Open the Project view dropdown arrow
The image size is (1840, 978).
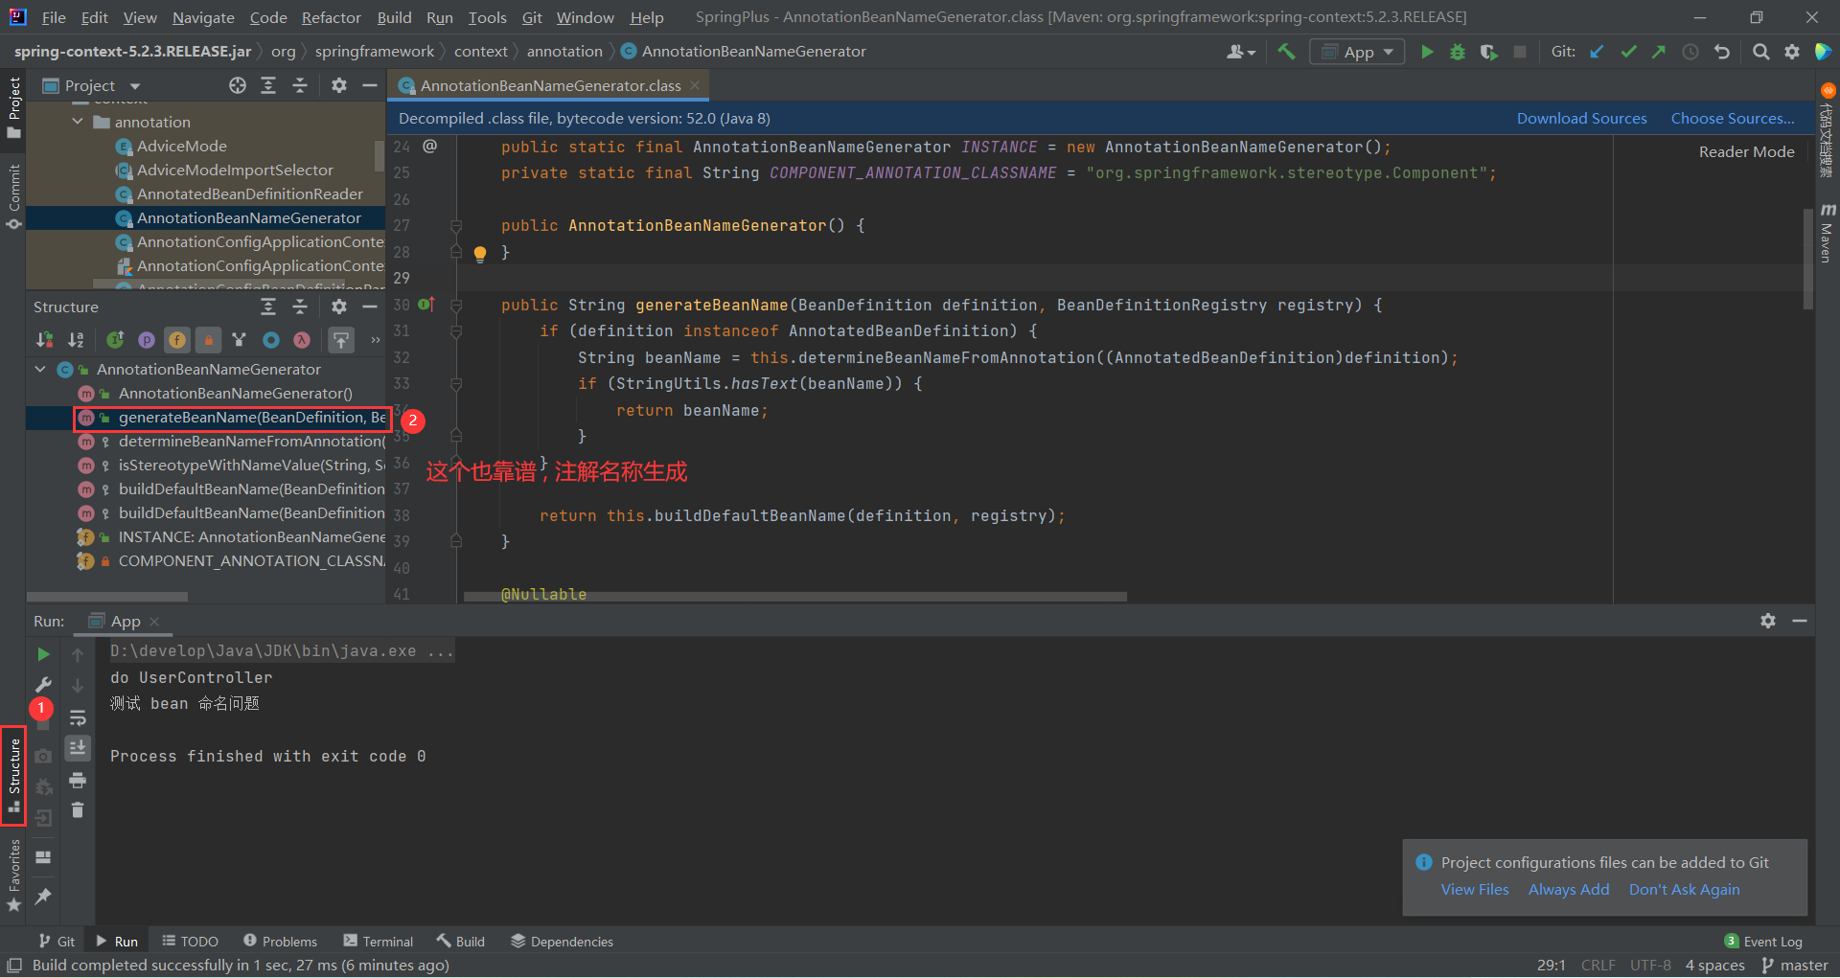click(135, 86)
